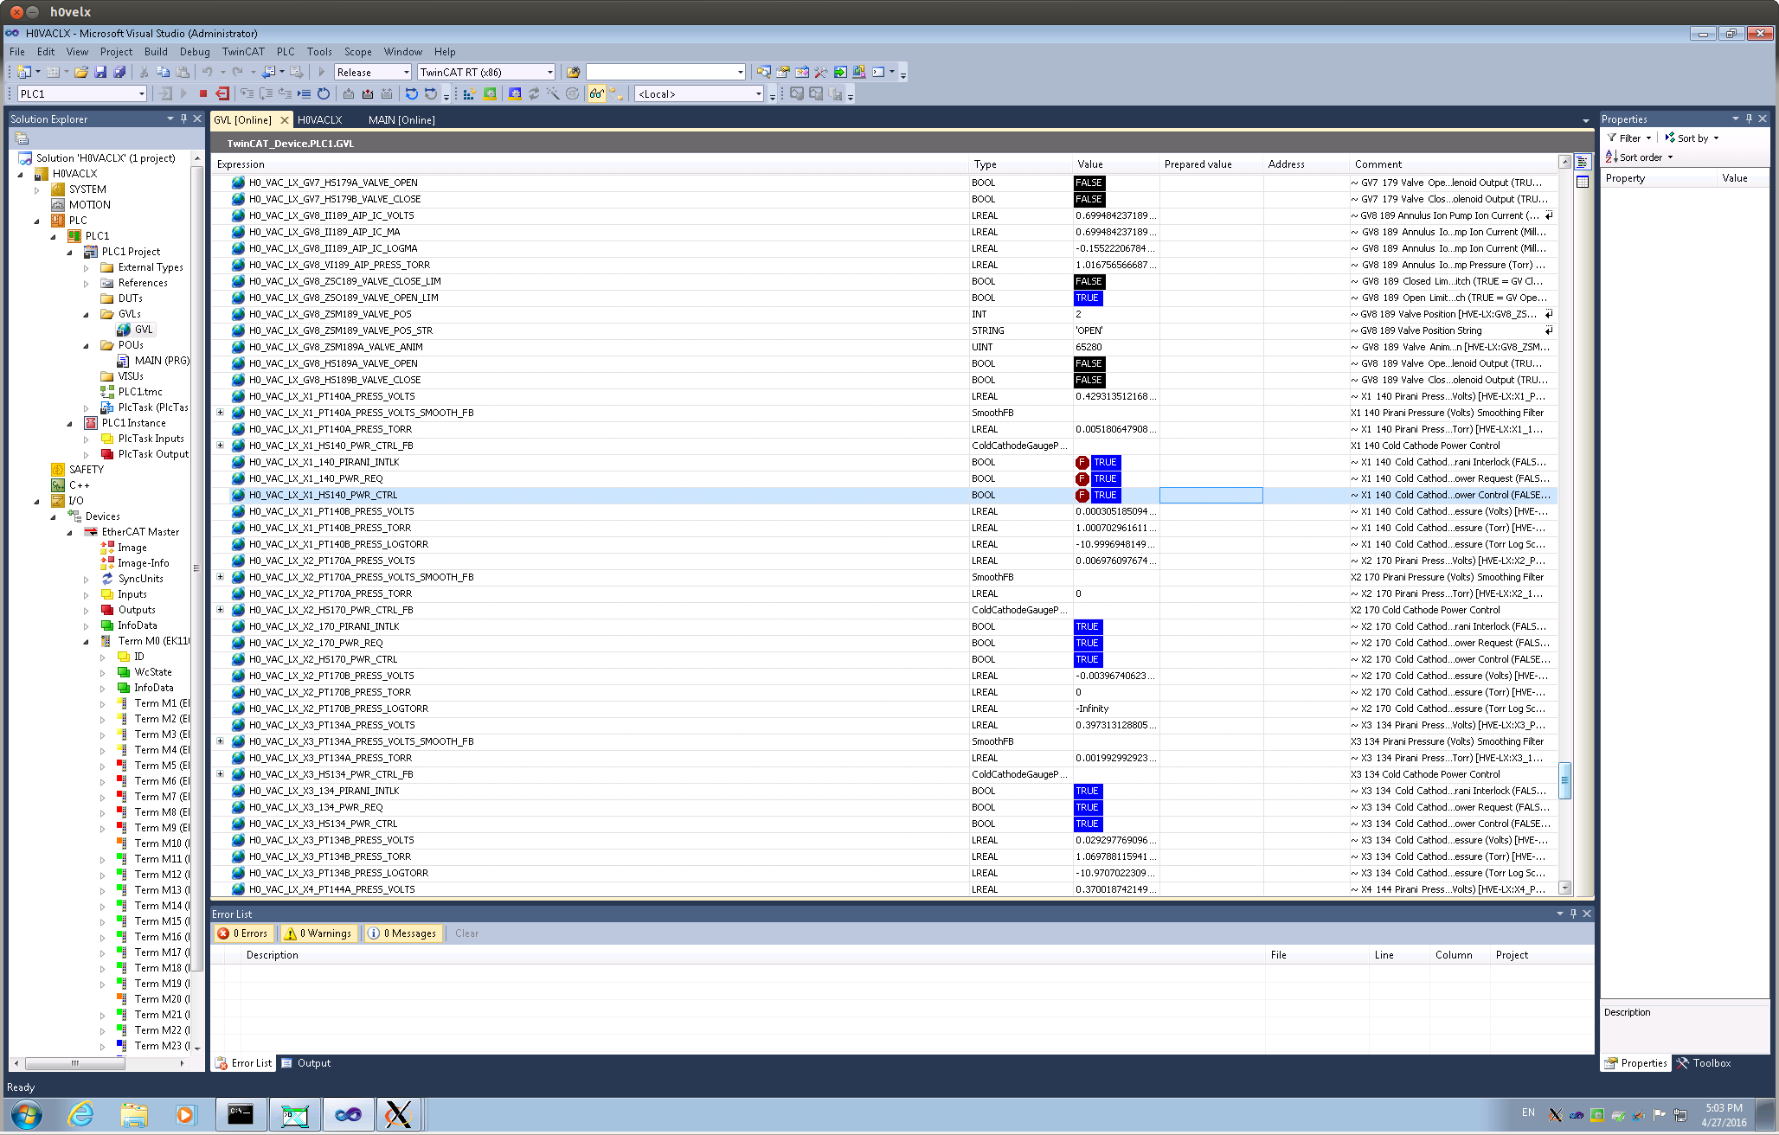
Task: Click the Solution Explorer horizontal scrollbar thumb
Action: click(74, 1063)
